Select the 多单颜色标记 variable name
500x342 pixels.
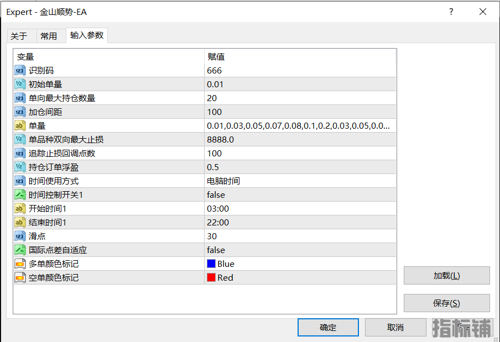click(x=54, y=264)
